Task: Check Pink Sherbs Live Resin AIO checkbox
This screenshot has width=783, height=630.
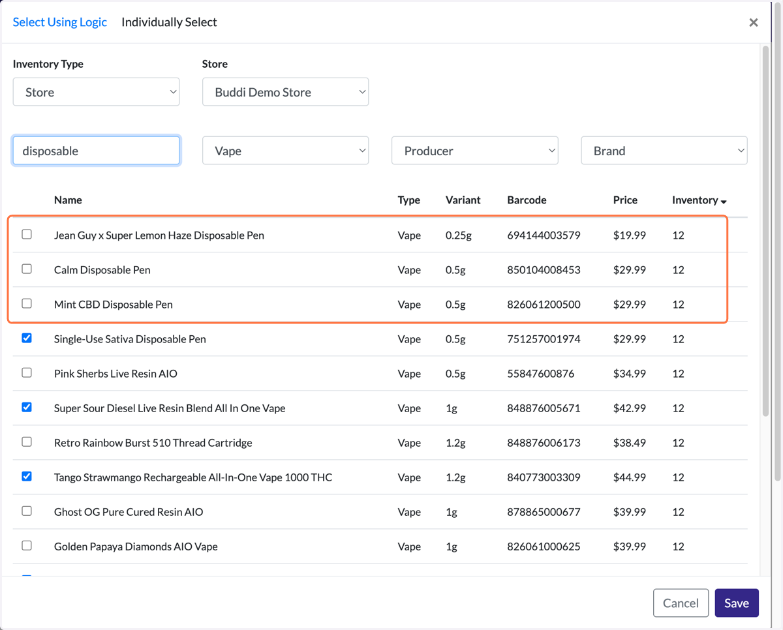Action: [27, 372]
